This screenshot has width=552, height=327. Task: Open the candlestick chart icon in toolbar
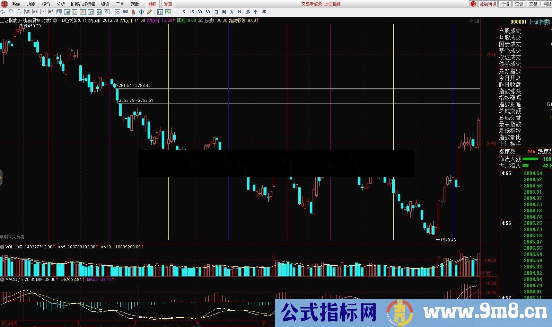click(x=51, y=12)
